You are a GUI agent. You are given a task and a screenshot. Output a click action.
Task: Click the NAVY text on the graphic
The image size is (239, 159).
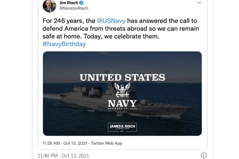tap(122, 104)
